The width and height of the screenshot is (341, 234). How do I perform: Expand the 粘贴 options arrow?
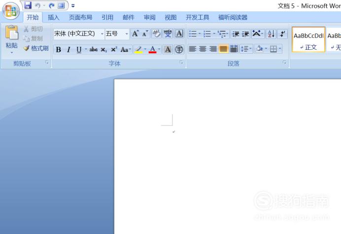click(12, 53)
